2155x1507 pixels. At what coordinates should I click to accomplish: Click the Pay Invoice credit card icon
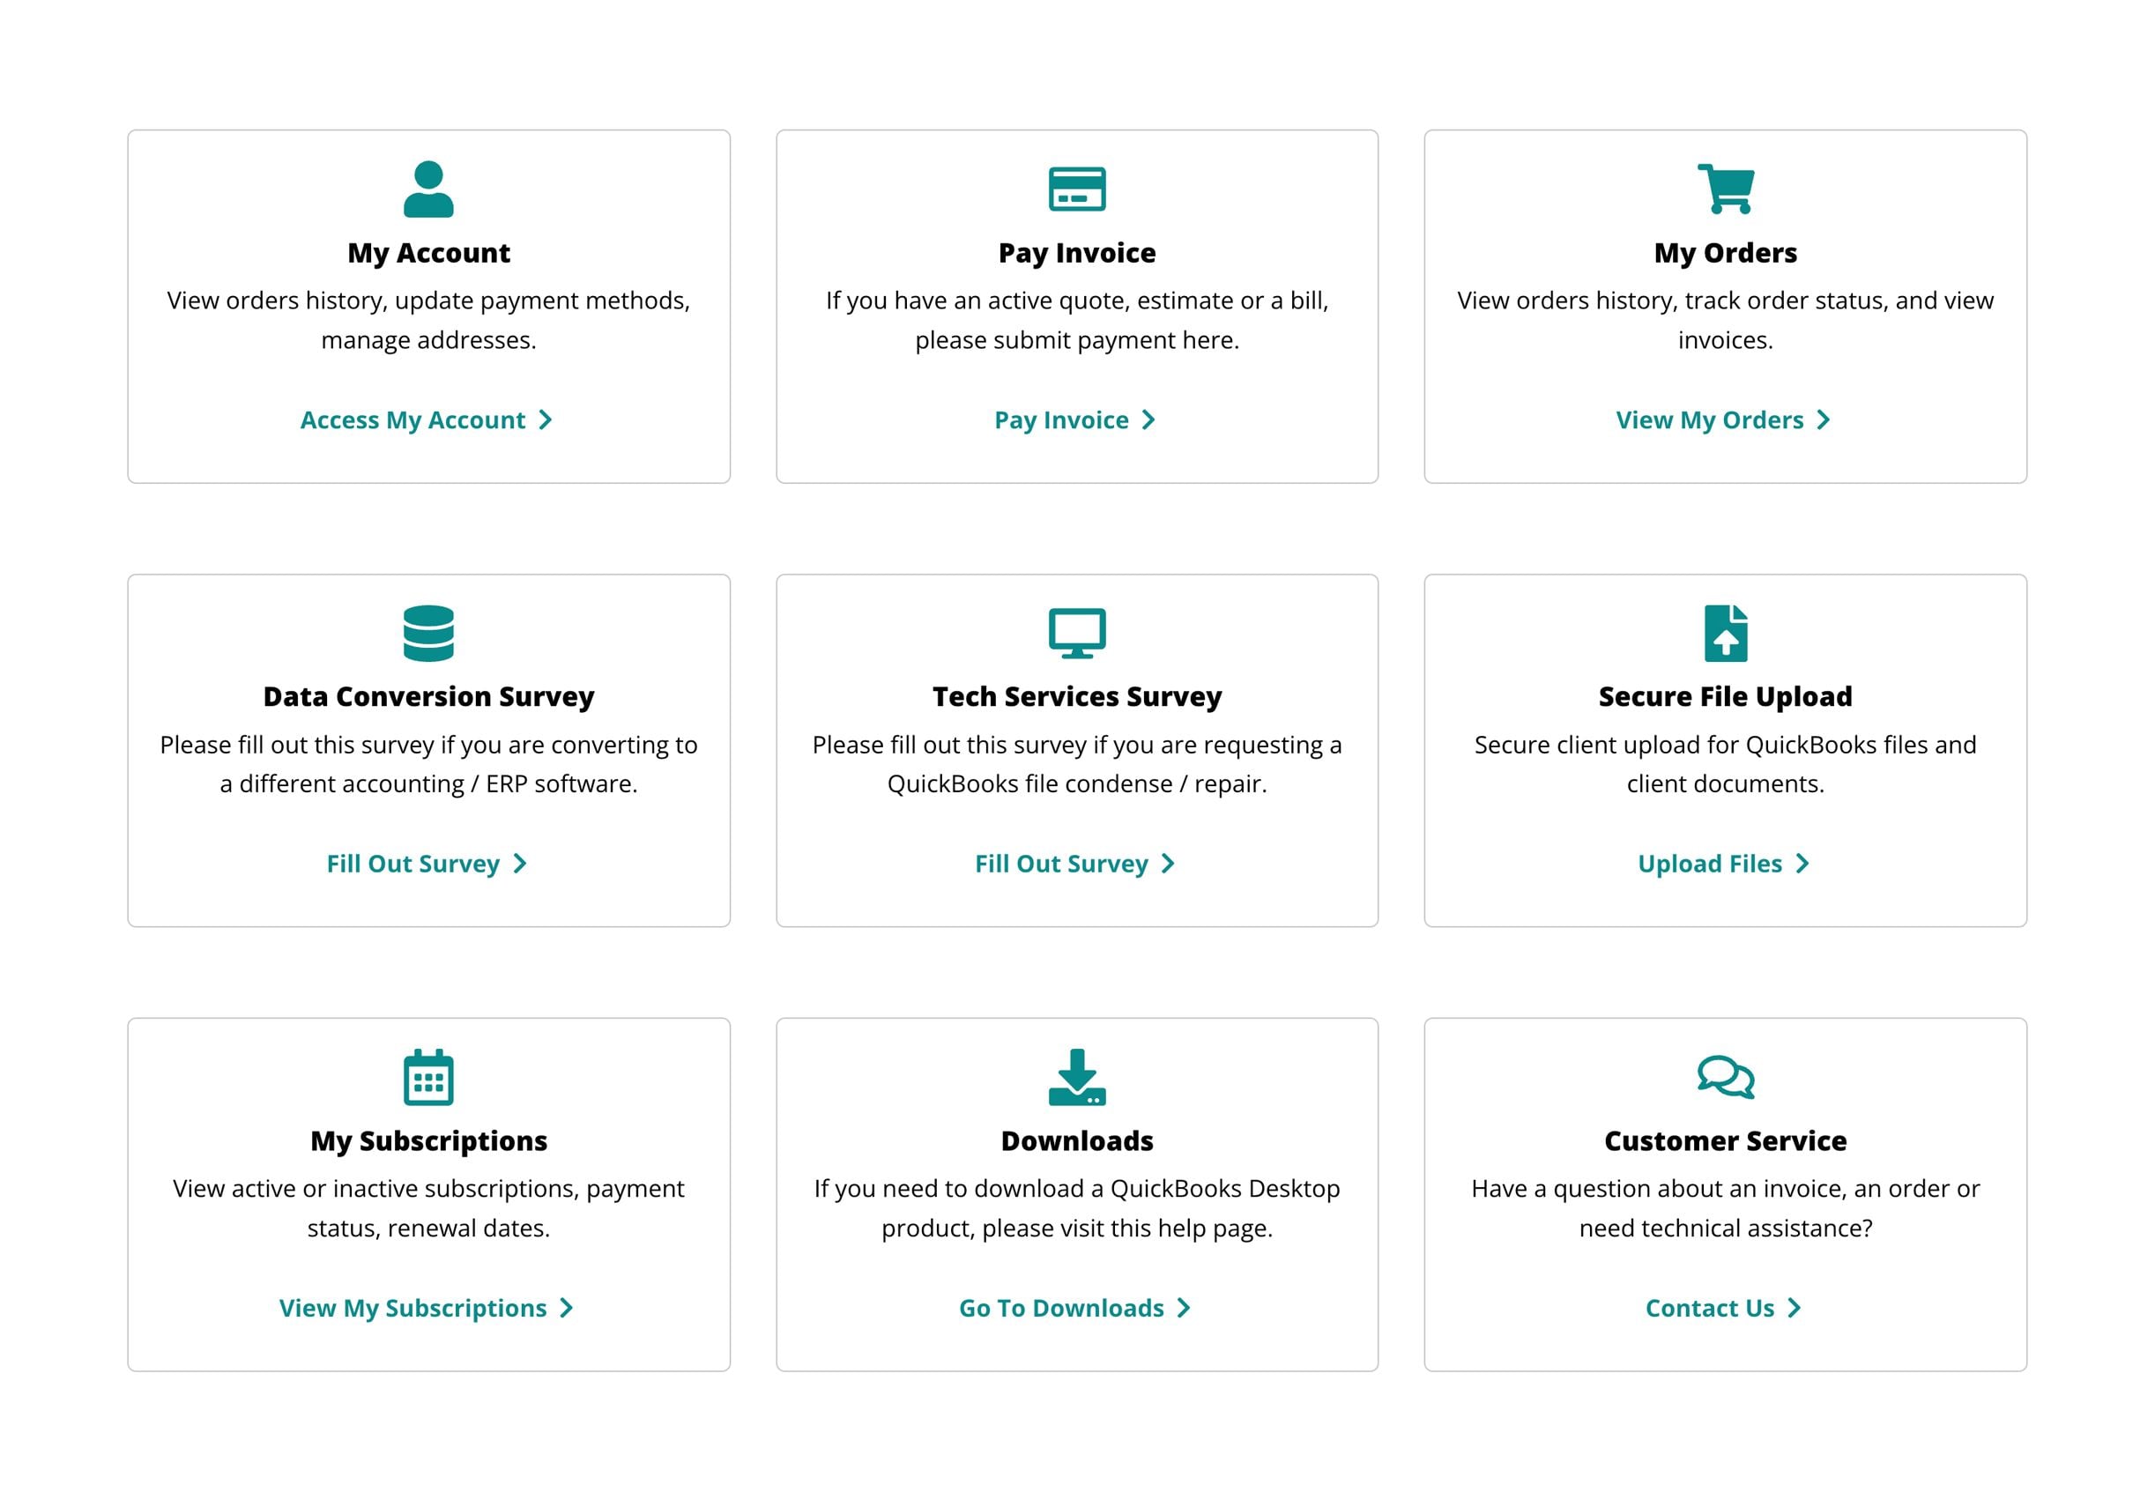pos(1076,189)
